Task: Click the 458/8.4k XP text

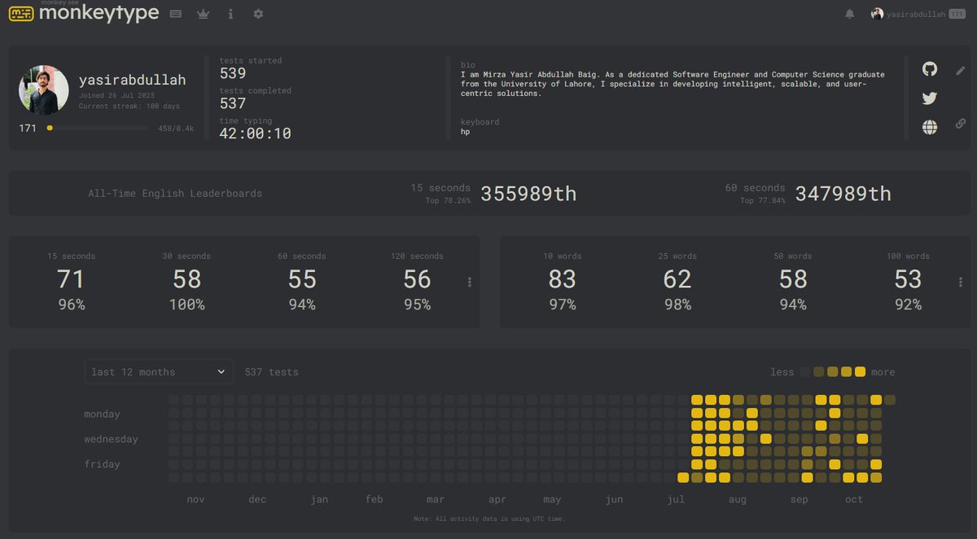Action: pos(176,129)
